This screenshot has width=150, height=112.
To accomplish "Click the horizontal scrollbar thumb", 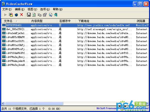I will tap(34, 104).
